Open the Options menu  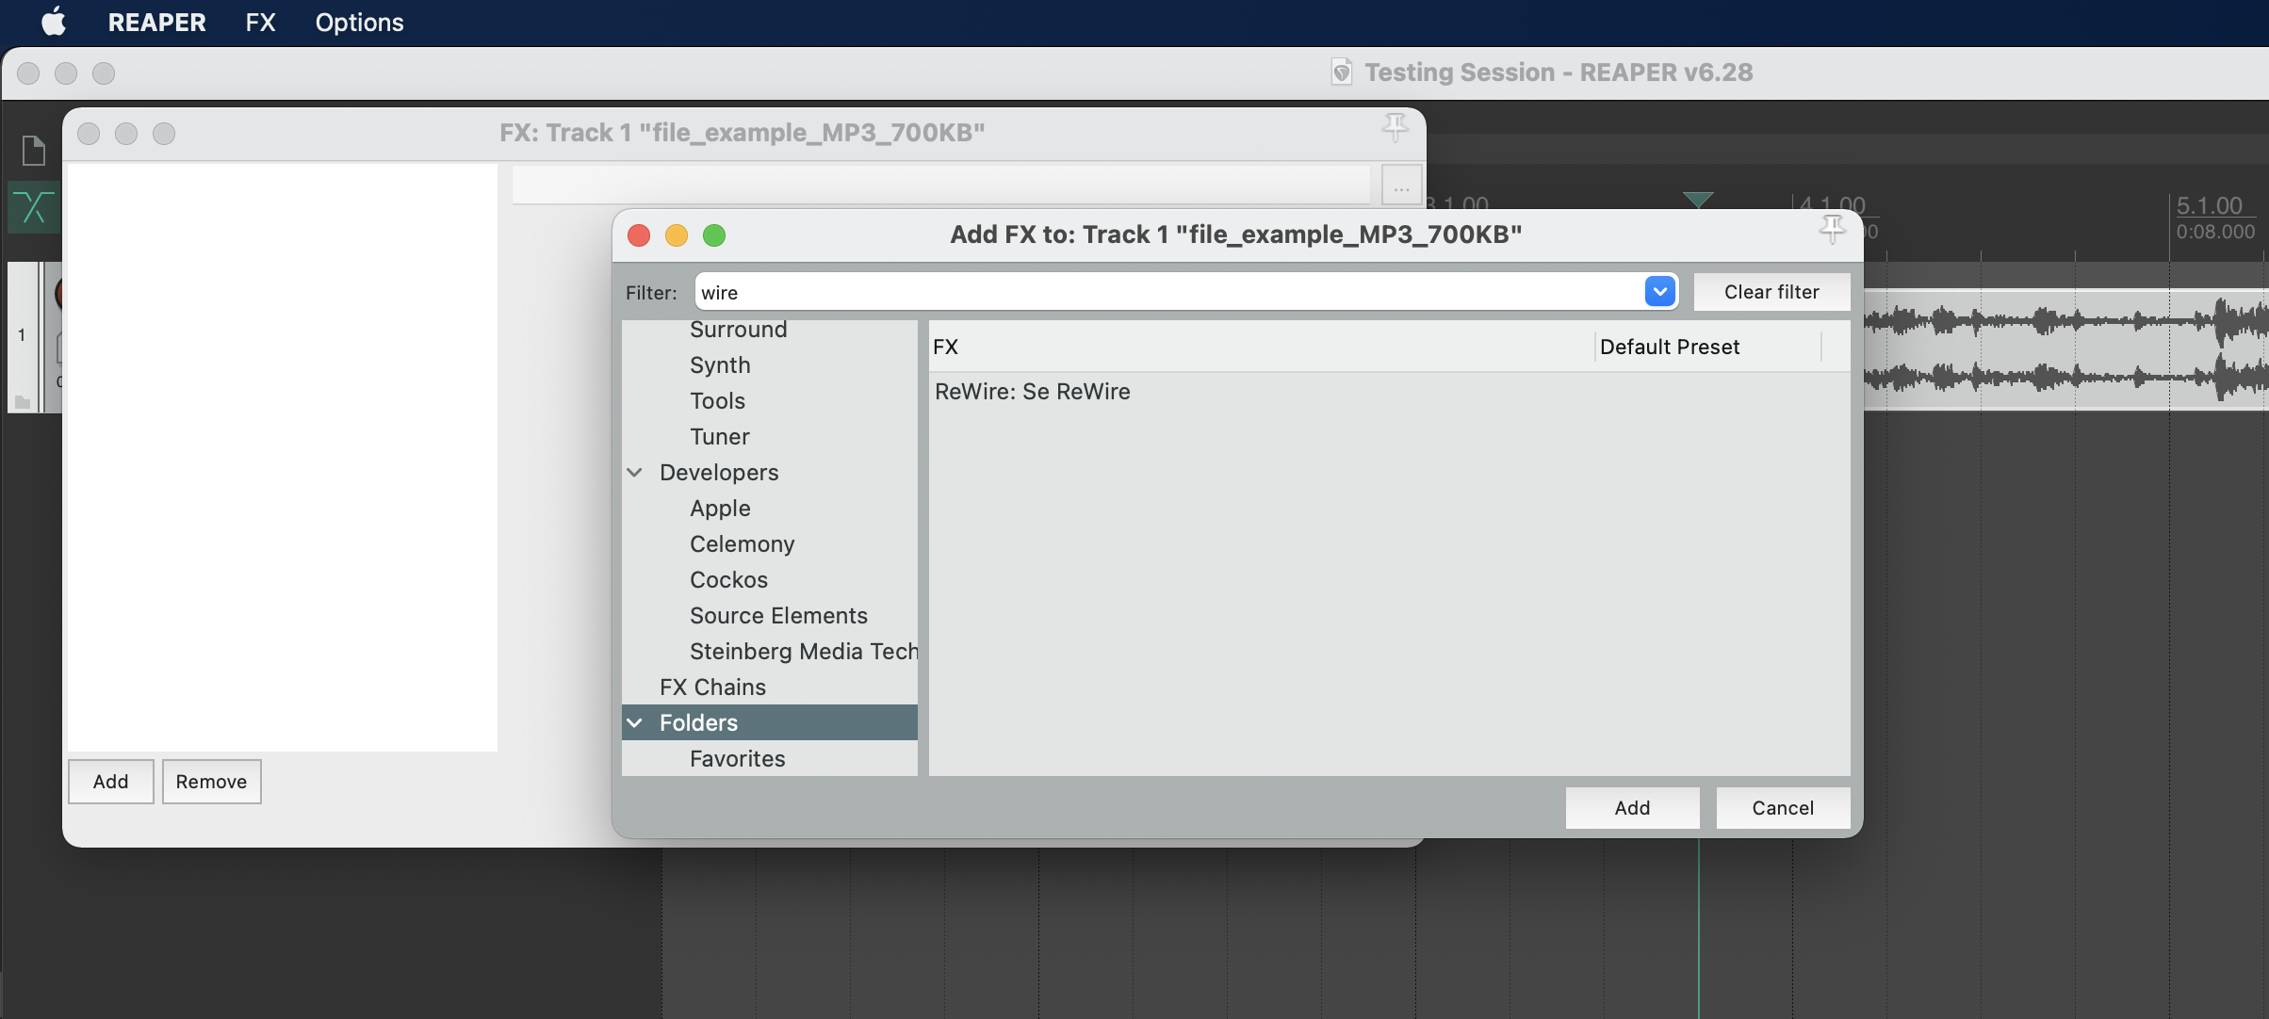359,22
